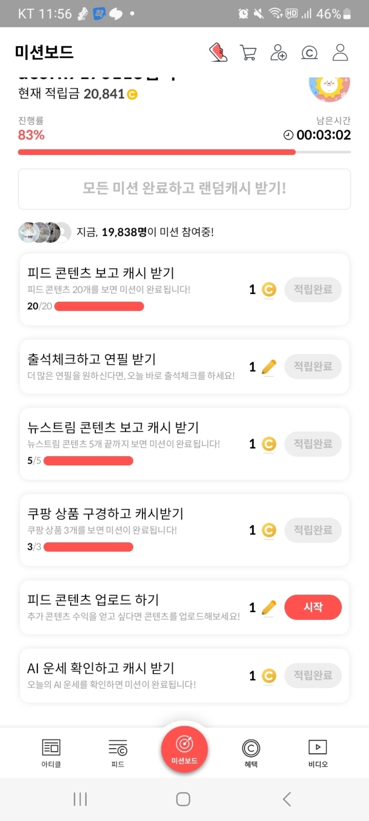Viewport: 369px width, 821px height.
Task: Tap 적립완료 on AI 운세 mission
Action: (x=313, y=675)
